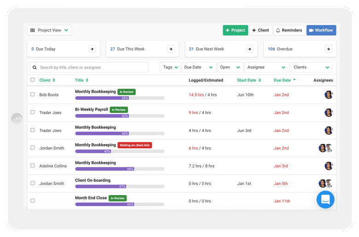Click the 7.2 hrs / 8 hrs value
Screen dimensions: 359x237
(x=202, y=166)
